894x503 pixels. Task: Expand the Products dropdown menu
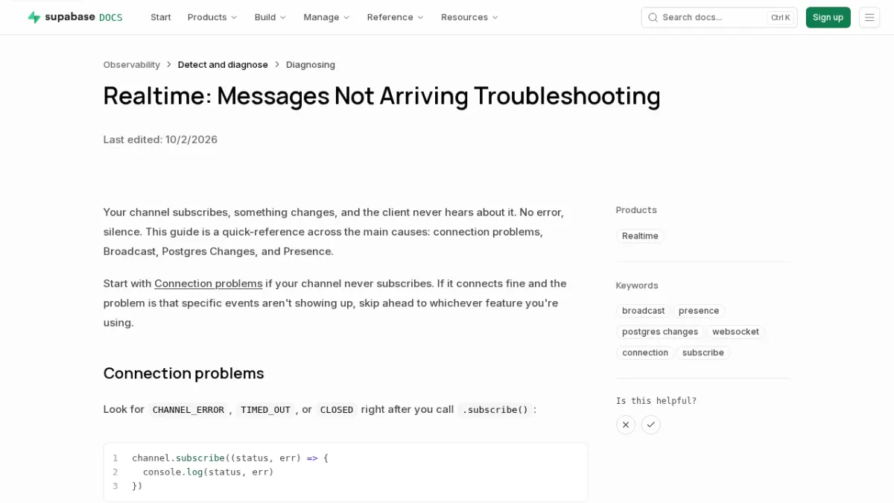click(212, 17)
